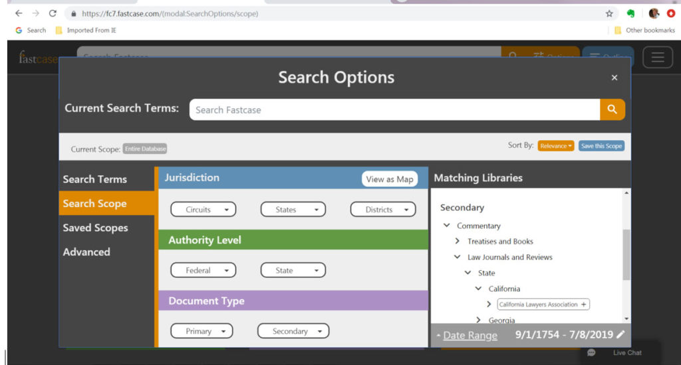The image size is (681, 365).
Task: Open the Federal authority dropdown
Action: pyautogui.click(x=204, y=270)
